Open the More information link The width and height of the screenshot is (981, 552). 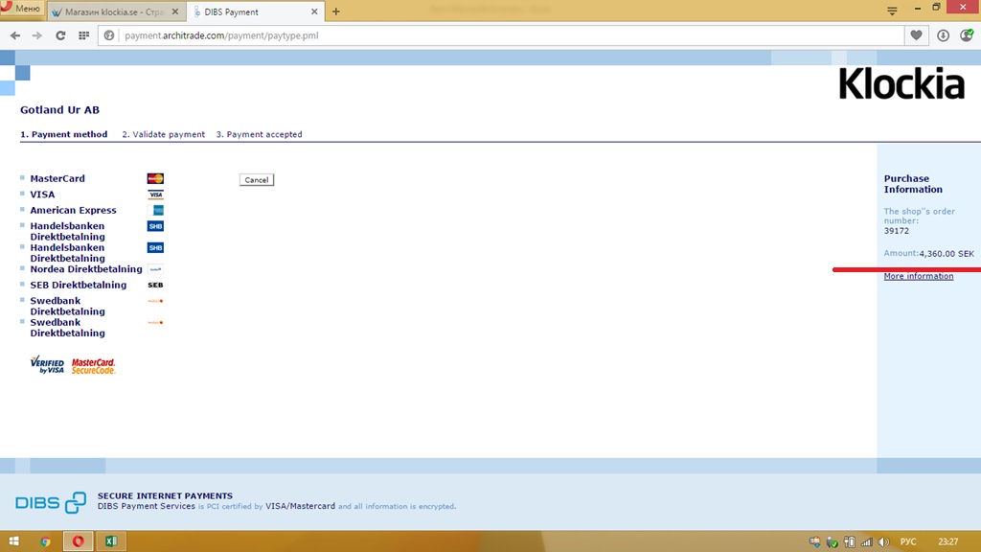point(918,276)
